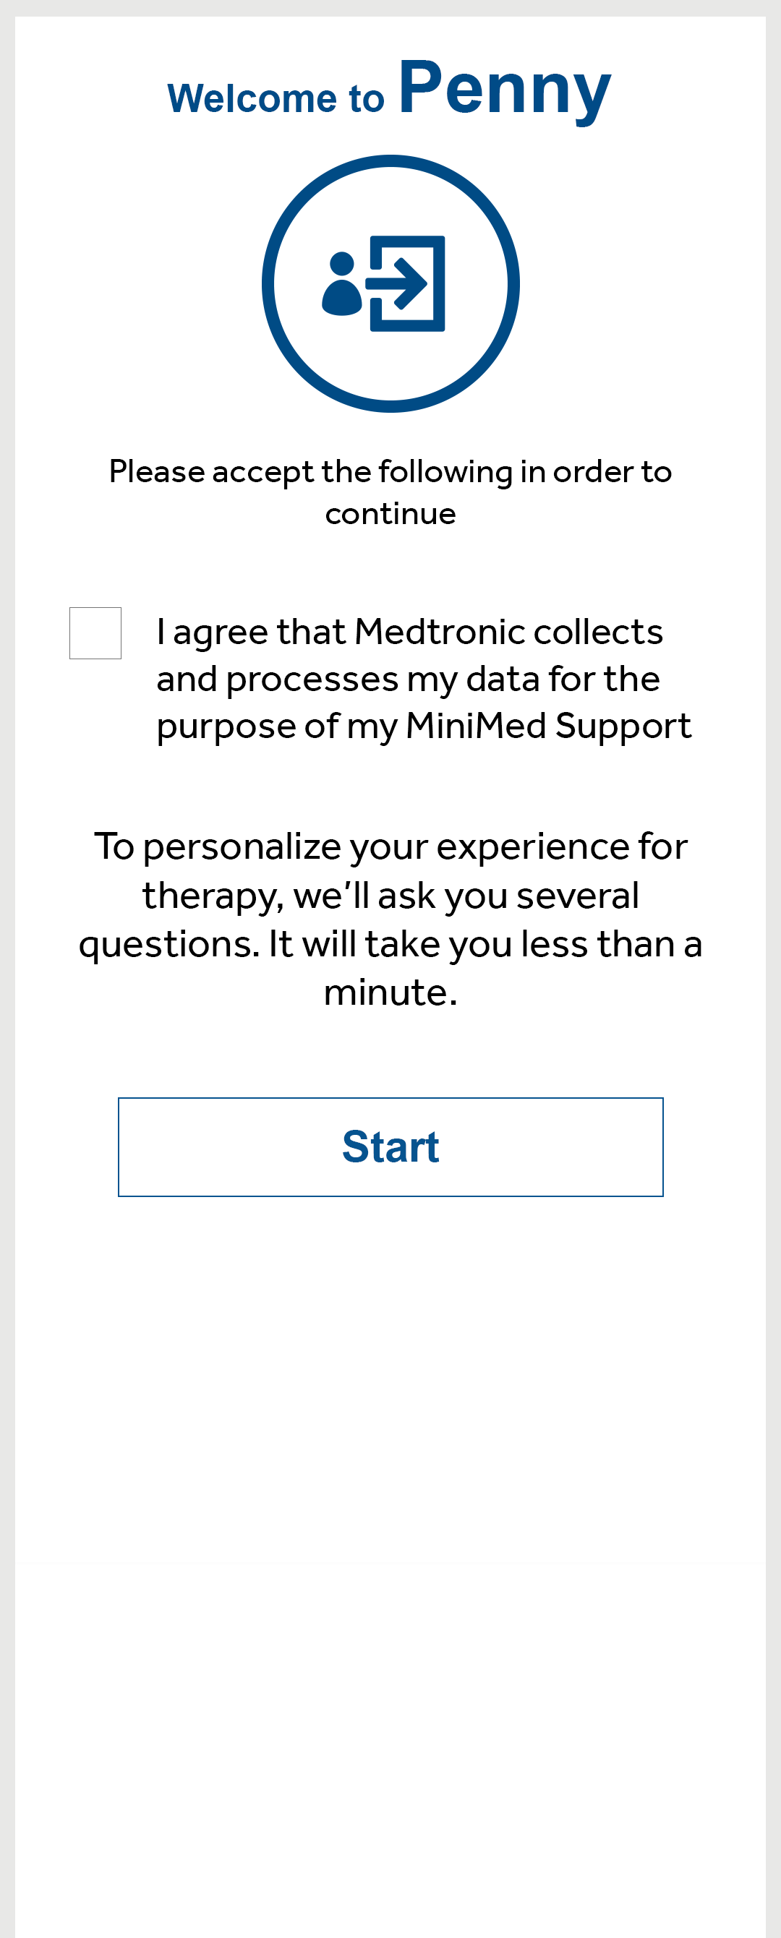Click the "MiniMed Support" text
Screen dimensions: 781x1938
(x=547, y=726)
